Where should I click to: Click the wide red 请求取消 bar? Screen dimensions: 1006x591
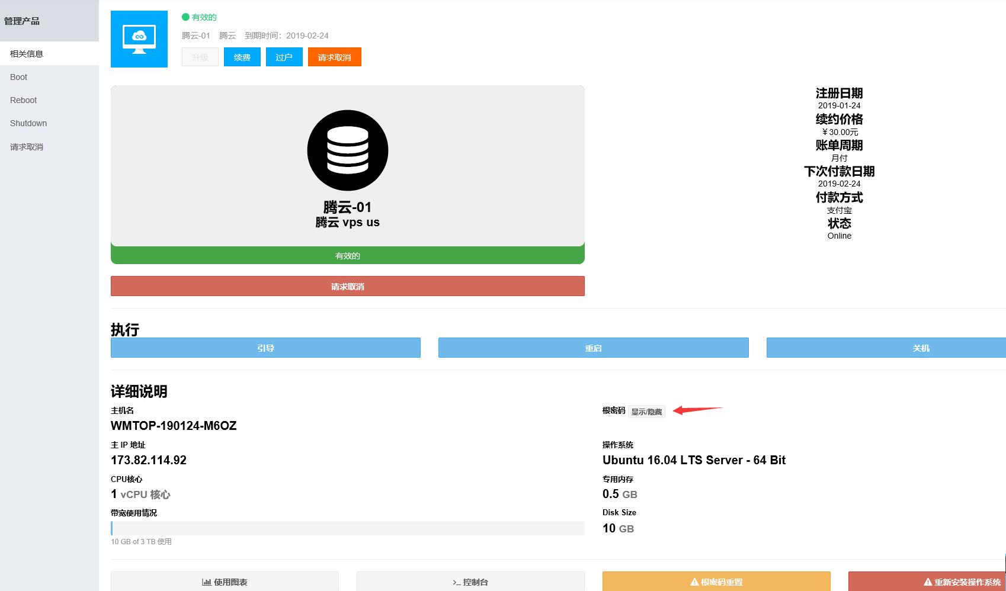pos(348,287)
